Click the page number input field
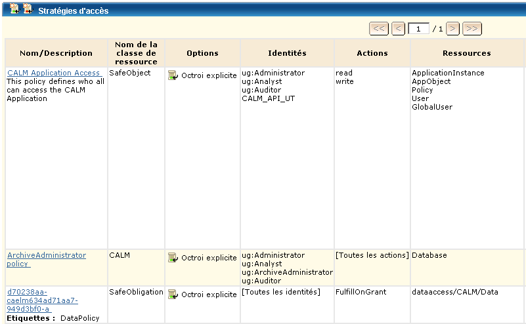Image resolution: width=526 pixels, height=324 pixels. tap(418, 29)
